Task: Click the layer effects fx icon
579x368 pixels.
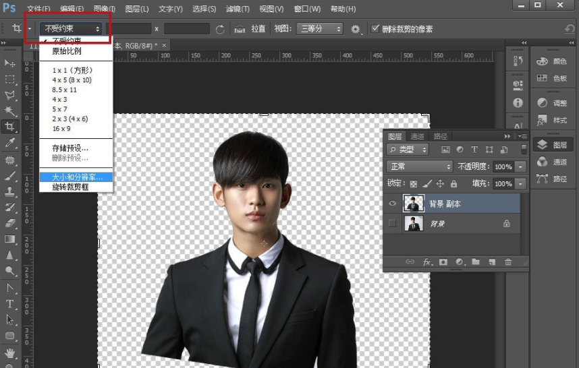Action: pos(427,262)
